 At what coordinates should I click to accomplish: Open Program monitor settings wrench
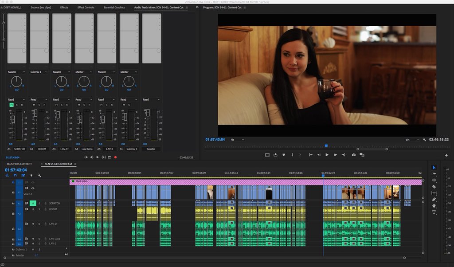click(x=424, y=140)
